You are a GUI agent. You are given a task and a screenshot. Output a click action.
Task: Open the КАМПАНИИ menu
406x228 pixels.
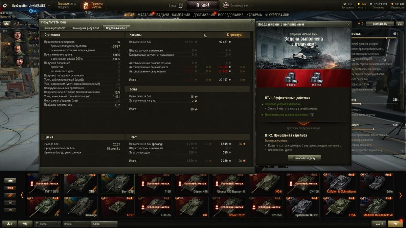tap(181, 15)
